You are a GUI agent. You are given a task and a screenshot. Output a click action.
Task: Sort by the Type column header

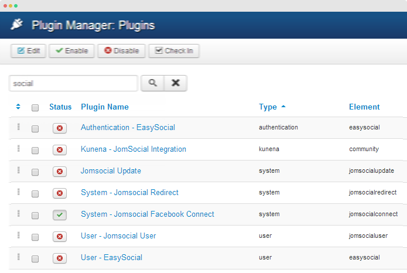point(268,107)
